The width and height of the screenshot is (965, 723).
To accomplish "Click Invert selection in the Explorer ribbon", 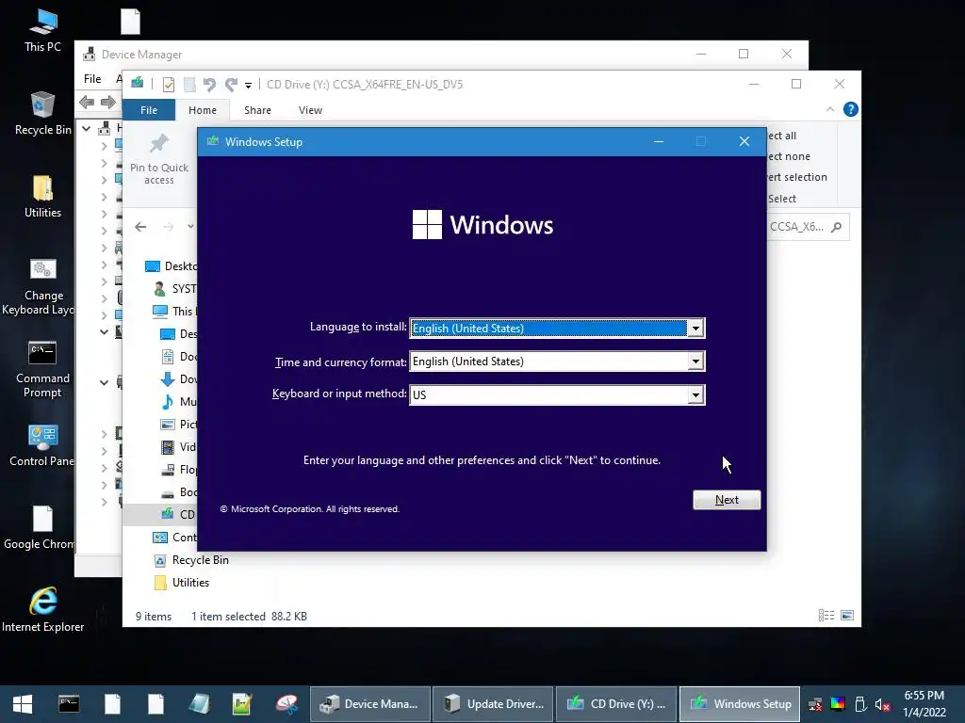I will 797,177.
